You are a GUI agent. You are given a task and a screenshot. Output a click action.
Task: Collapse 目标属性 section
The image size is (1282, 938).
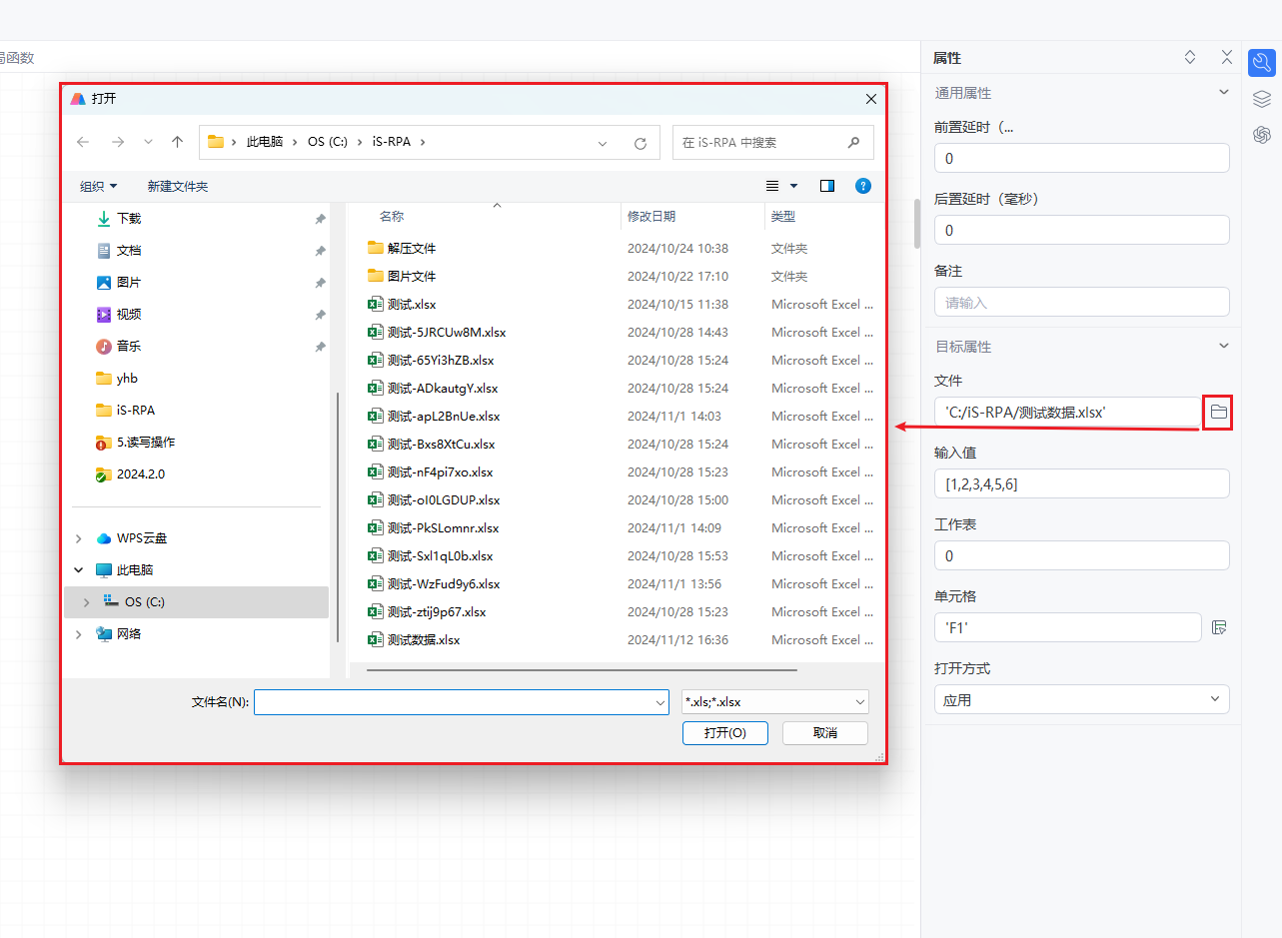(1224, 346)
